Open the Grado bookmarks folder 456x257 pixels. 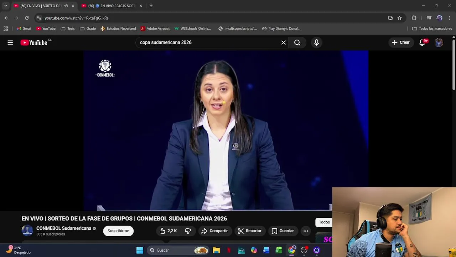(x=88, y=29)
